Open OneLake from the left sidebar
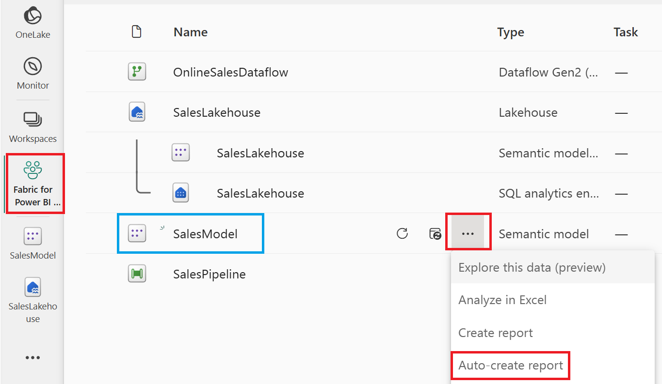Screen dimensions: 662x384 click(32, 20)
